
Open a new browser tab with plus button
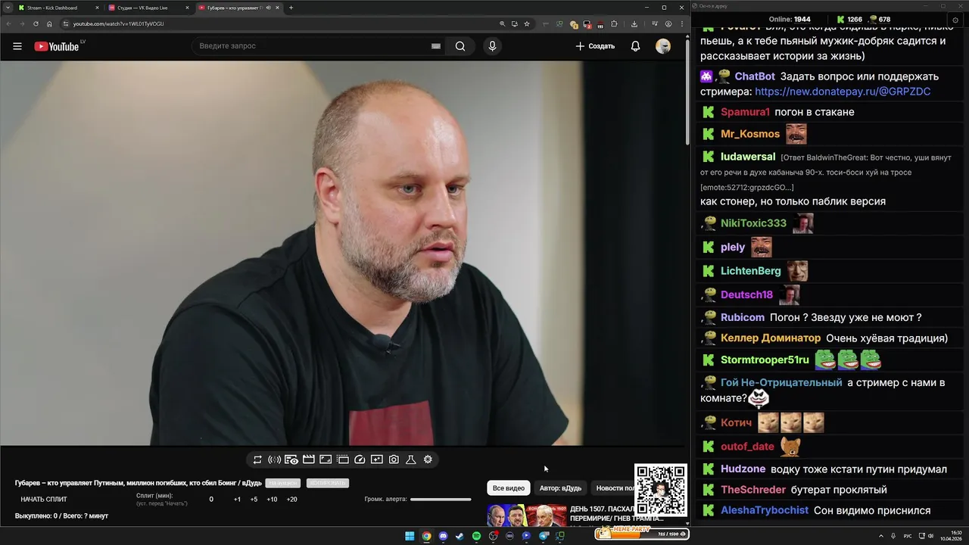tap(291, 8)
